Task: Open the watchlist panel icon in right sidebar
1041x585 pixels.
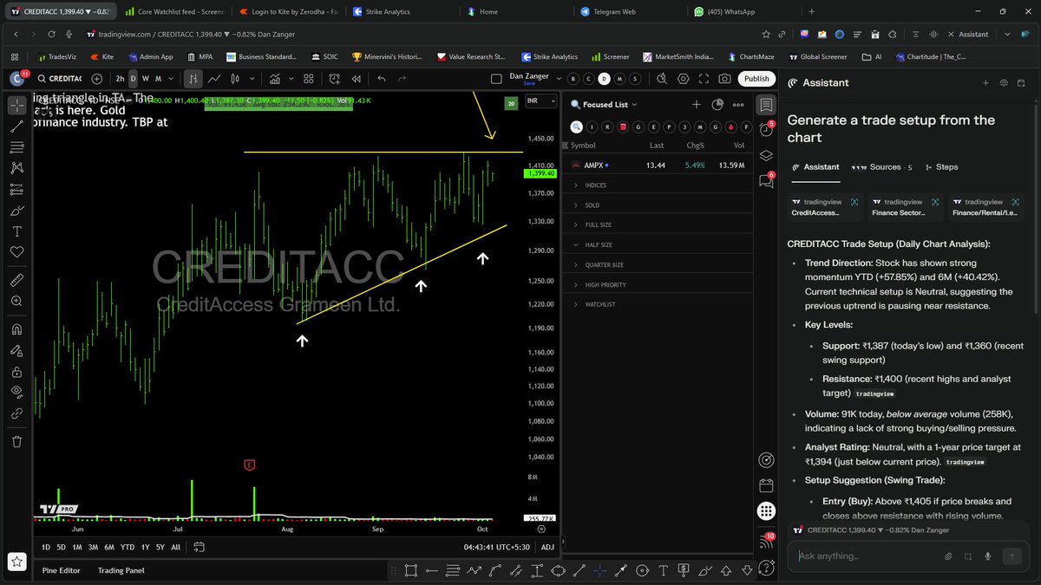Action: point(766,106)
